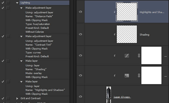This screenshot has width=169, height=103.
Task: Toggle visibility of the Curves adjustment layer
Action: 80,55
